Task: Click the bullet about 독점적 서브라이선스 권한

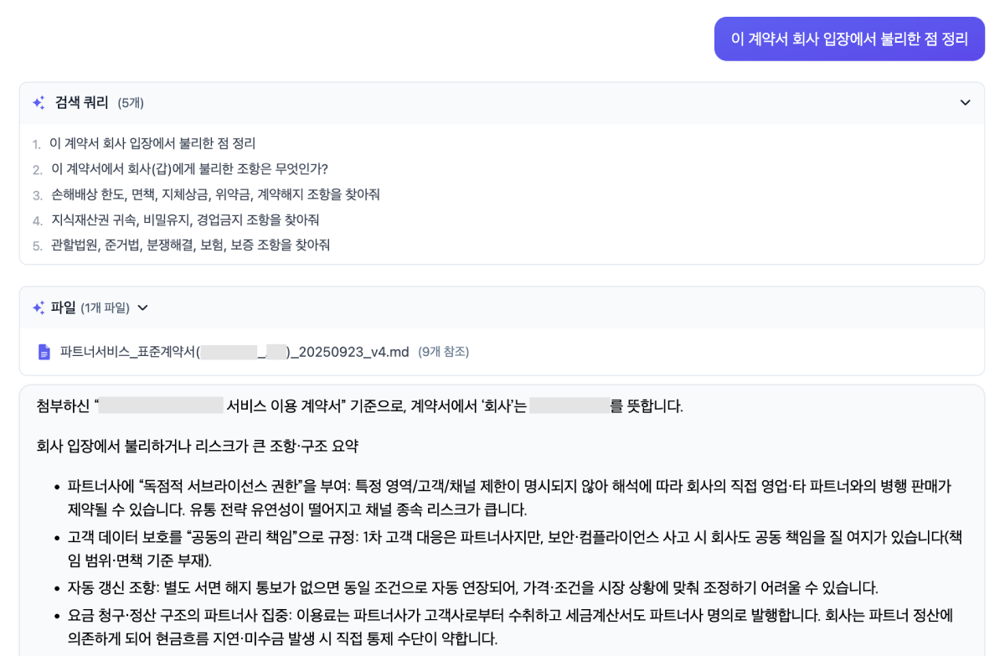Action: point(509,498)
